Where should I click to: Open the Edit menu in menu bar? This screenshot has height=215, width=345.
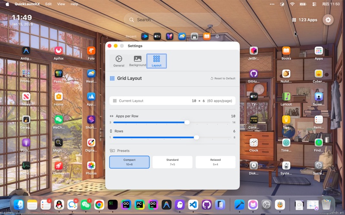[x=48, y=4]
